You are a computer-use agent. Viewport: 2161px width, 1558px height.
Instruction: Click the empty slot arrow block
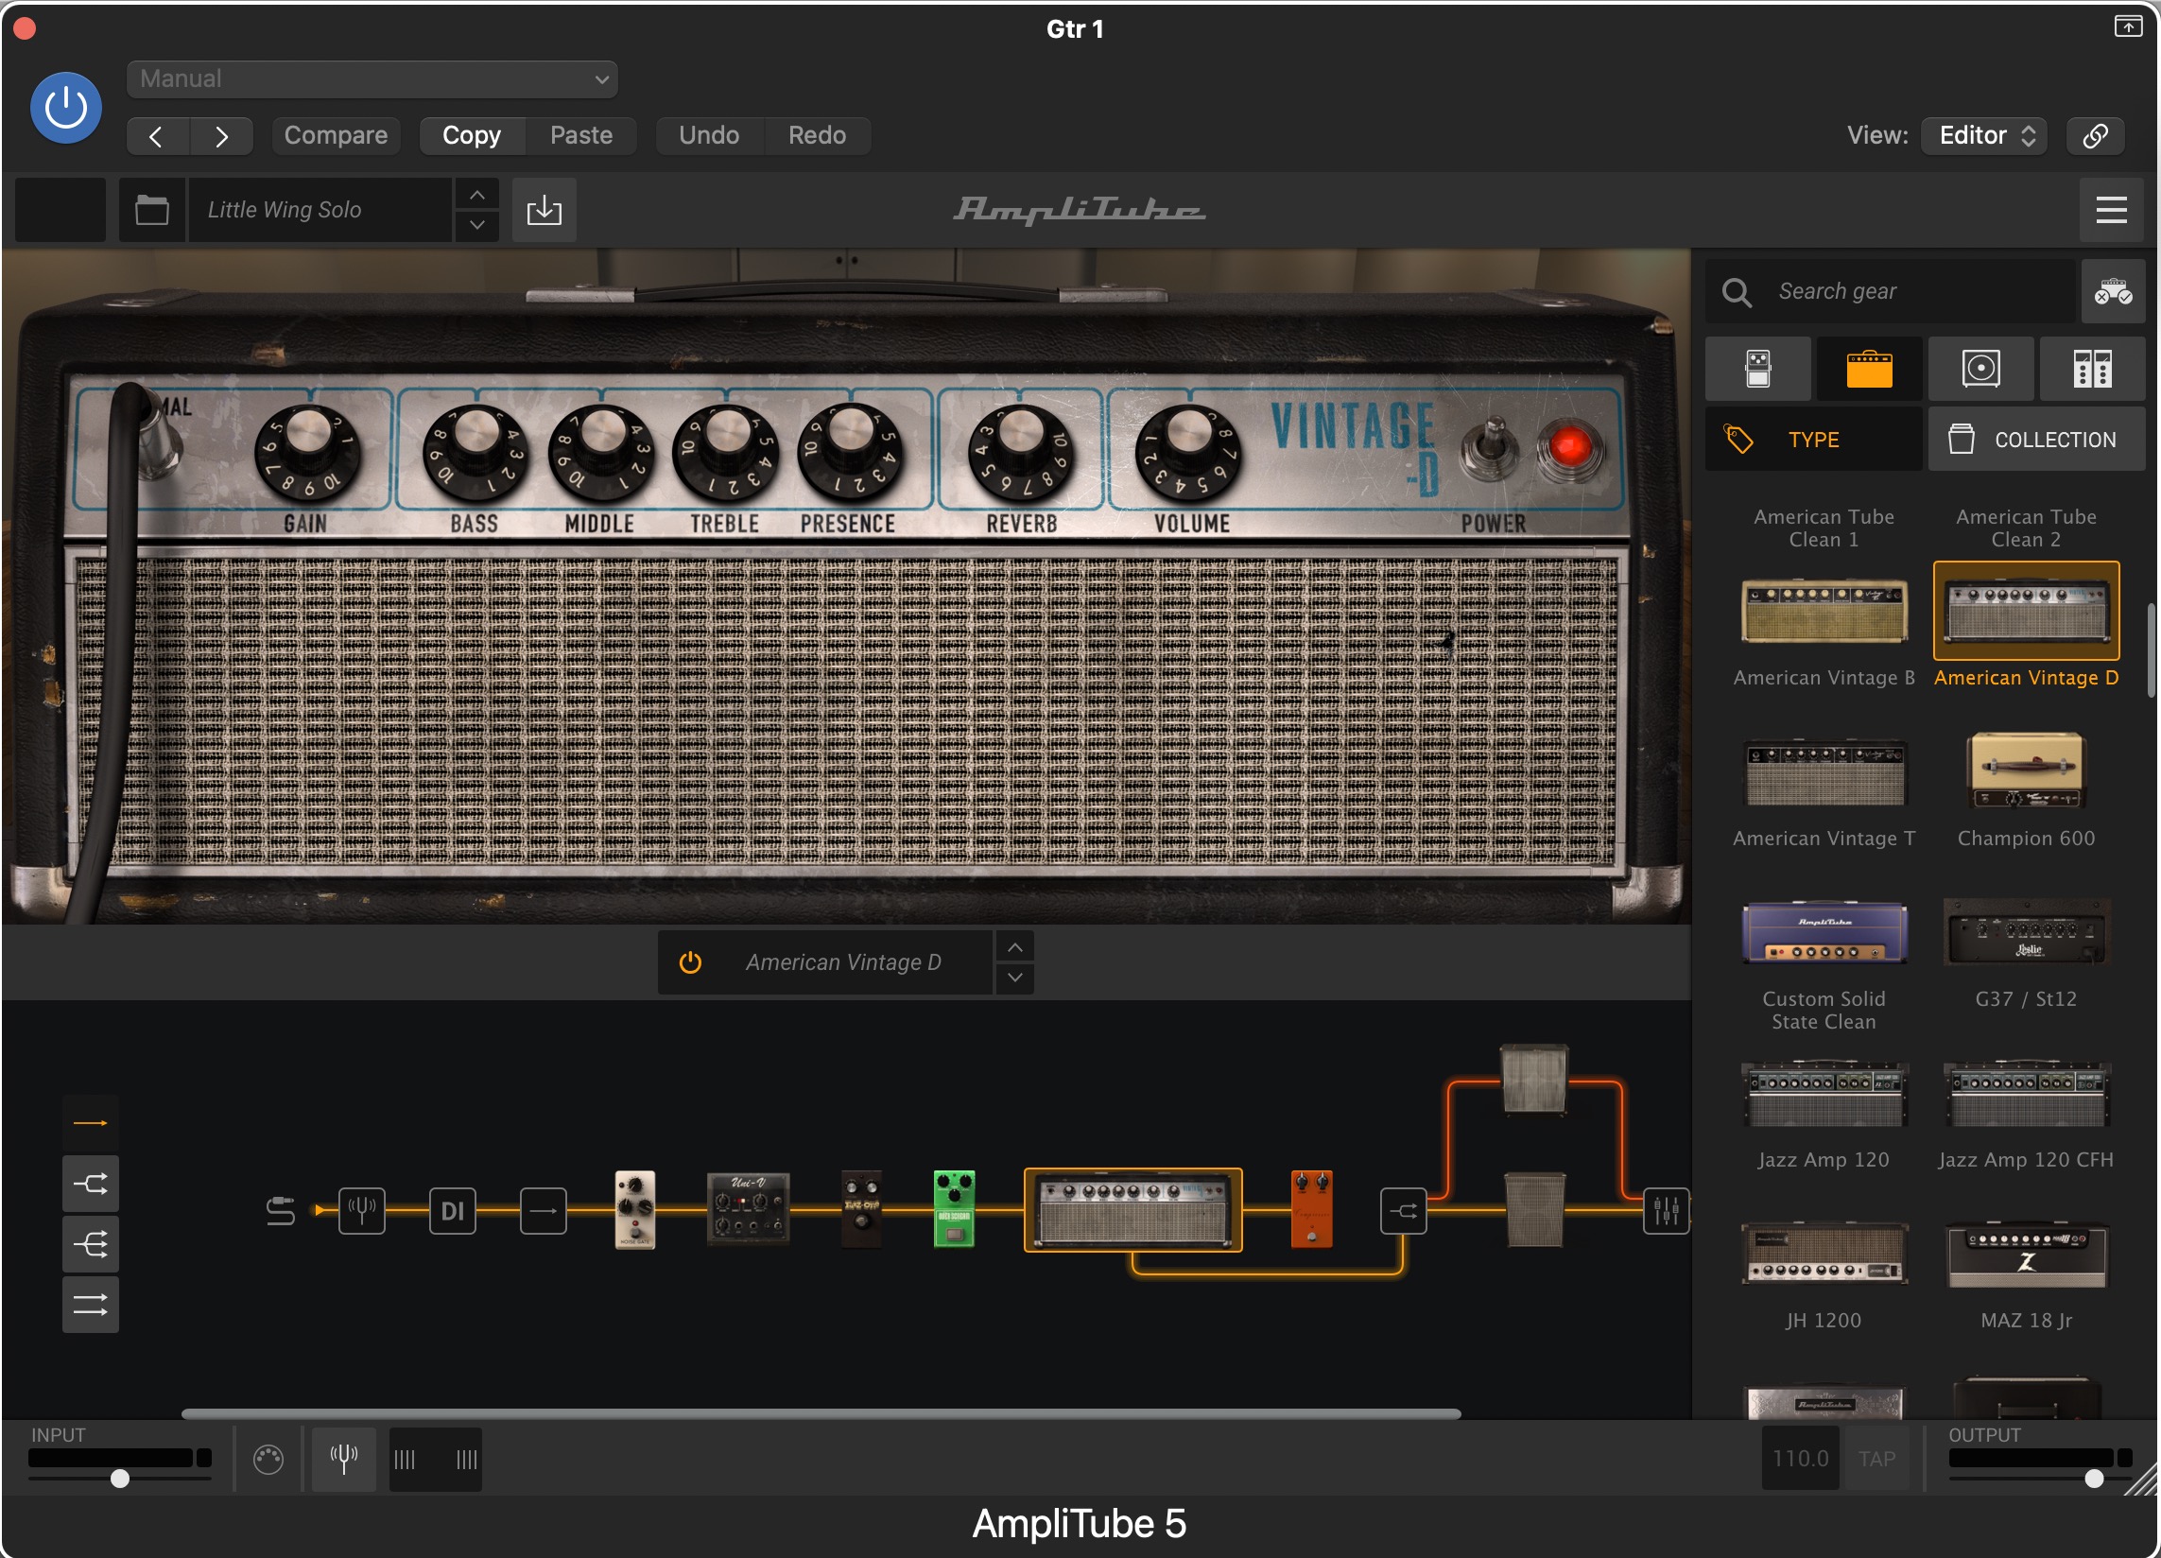pyautogui.click(x=544, y=1211)
